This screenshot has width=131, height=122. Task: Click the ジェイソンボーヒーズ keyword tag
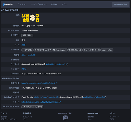(92, 50)
